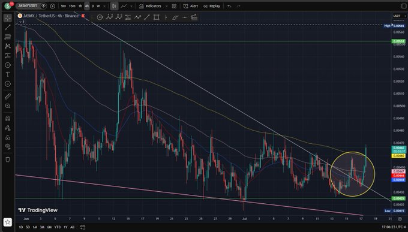
Task: Open the layout setup square icon
Action: 404,6
